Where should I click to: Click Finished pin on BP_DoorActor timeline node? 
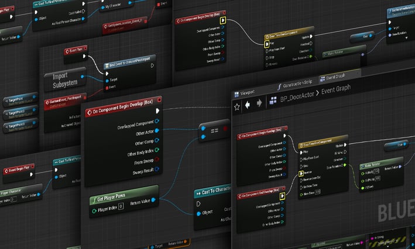(x=345, y=152)
